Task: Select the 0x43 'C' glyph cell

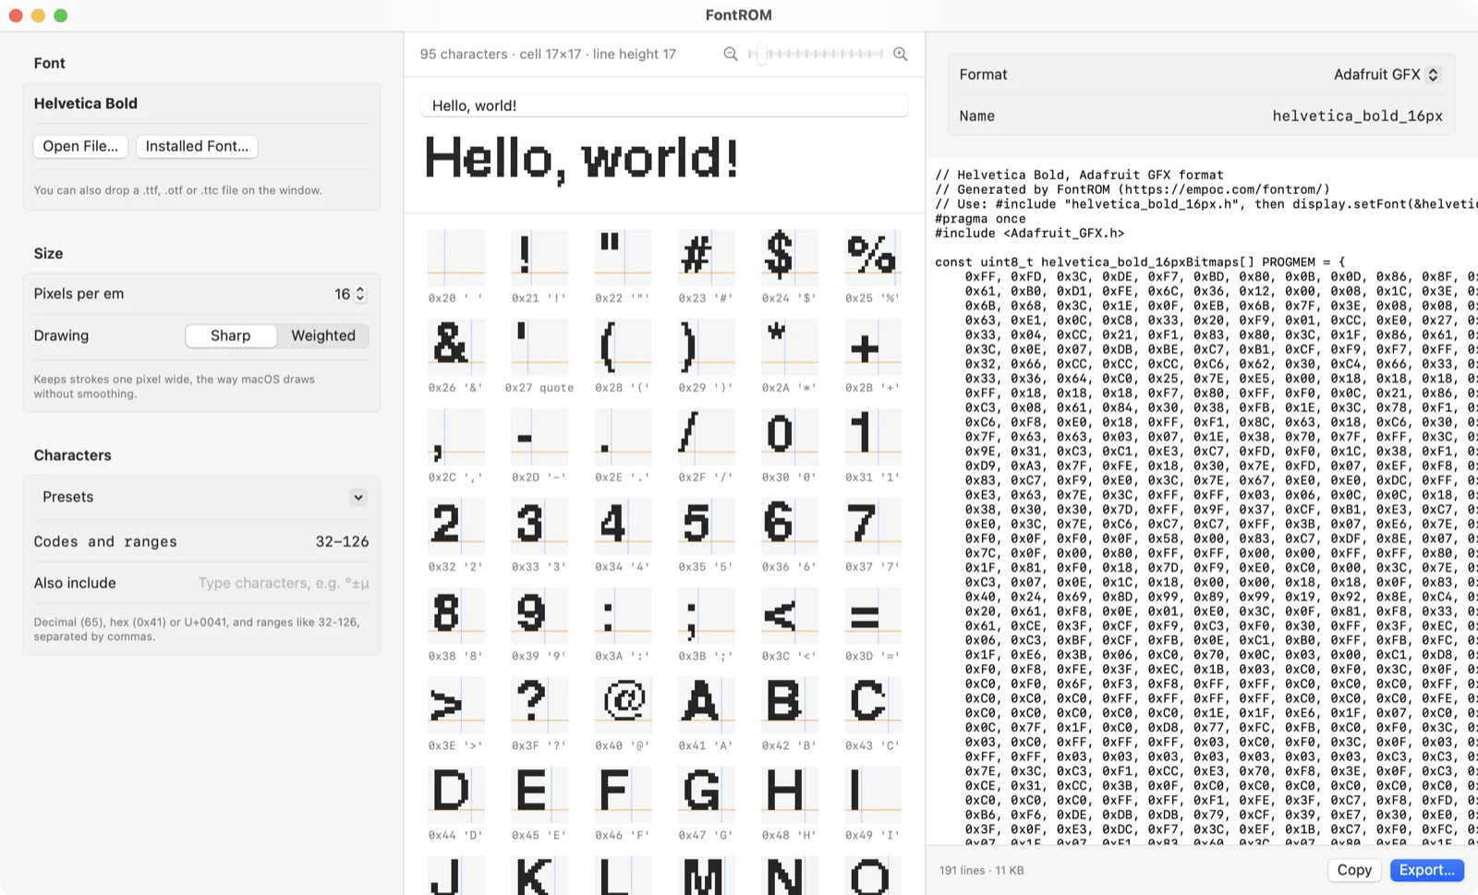Action: click(873, 715)
